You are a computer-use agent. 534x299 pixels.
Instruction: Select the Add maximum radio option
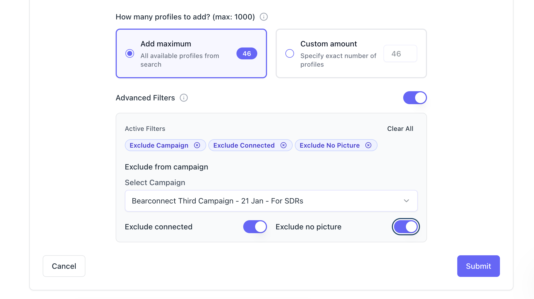click(x=130, y=53)
